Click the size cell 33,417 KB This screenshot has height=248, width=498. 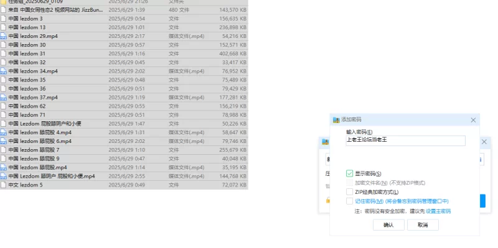[234, 62]
